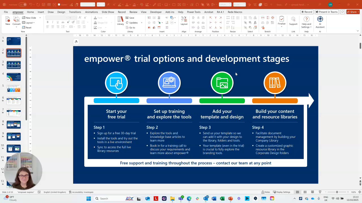The height and width of the screenshot is (203, 362).
Task: Click the zoom out minus button
Action: [x=326, y=192]
